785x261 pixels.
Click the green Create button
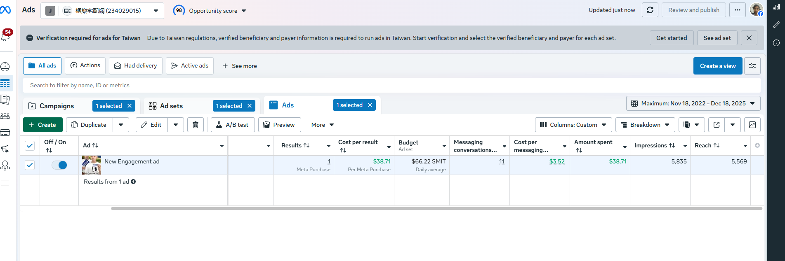coord(42,125)
